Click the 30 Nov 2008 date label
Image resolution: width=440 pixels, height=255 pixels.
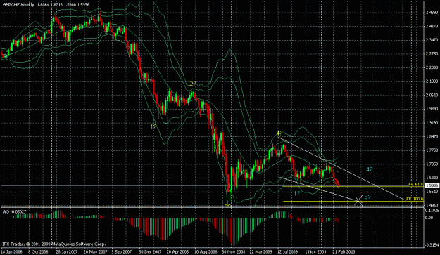click(234, 251)
